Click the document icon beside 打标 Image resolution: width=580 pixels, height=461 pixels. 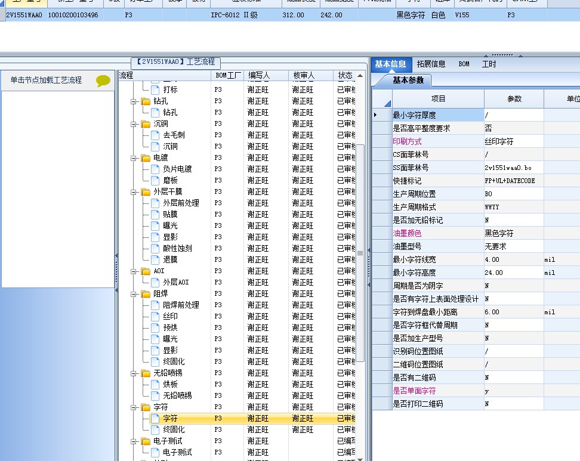156,90
